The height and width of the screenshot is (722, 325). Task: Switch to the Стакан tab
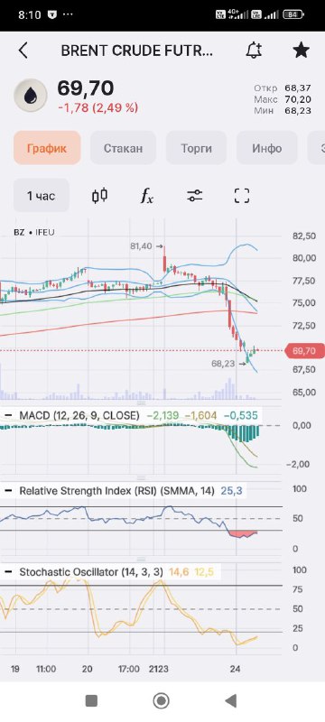coord(123,148)
